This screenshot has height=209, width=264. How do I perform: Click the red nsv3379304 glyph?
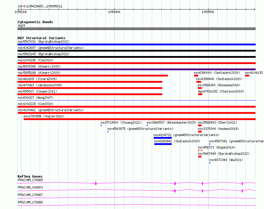pyautogui.click(x=200, y=132)
